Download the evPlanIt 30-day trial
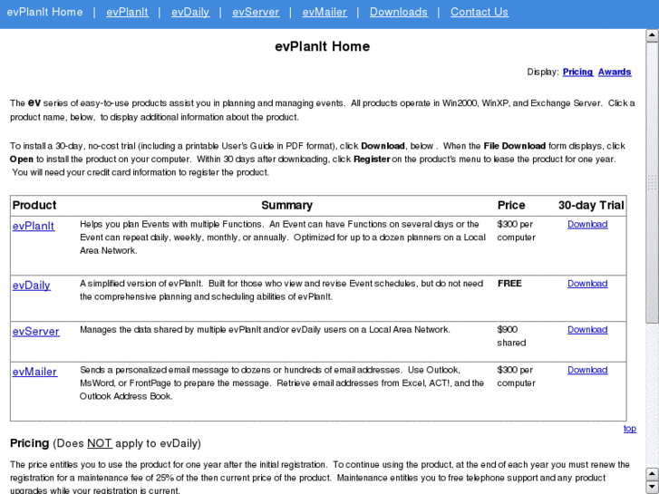Screen dimensions: 659x494 tap(587, 225)
